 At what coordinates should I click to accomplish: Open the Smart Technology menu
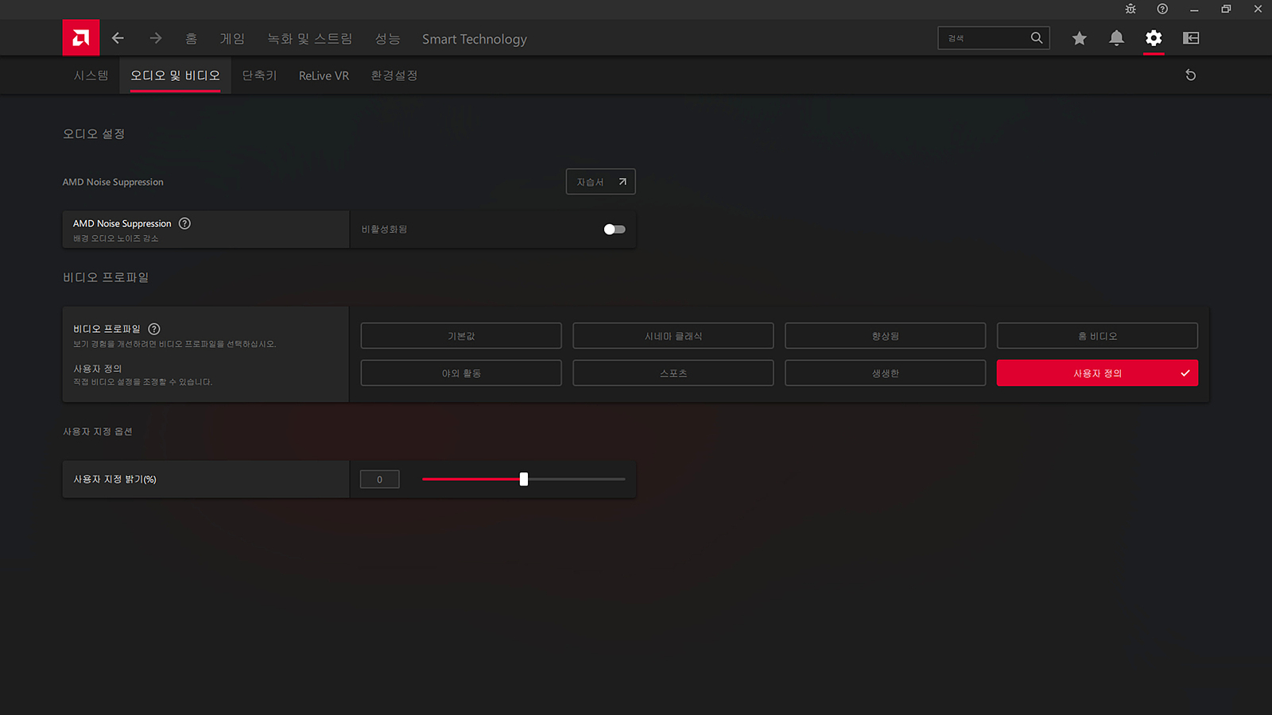tap(474, 39)
